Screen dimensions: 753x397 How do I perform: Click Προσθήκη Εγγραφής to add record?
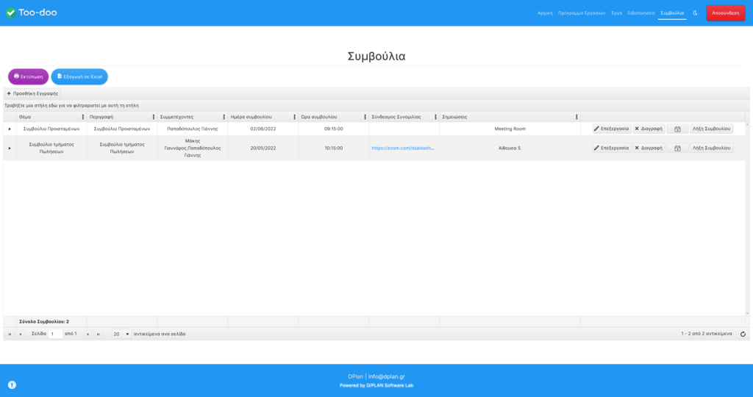coord(32,93)
